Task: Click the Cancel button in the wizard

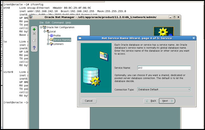Action: (x=89, y=101)
